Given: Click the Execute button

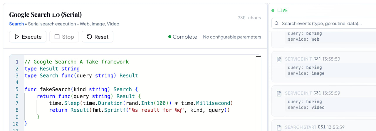Looking at the screenshot, I should [28, 37].
